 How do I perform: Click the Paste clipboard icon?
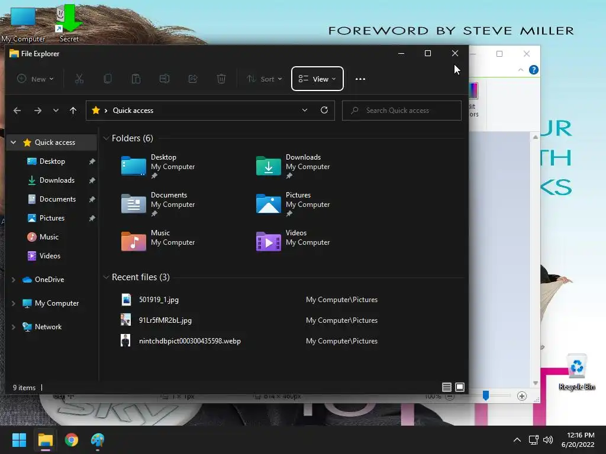click(x=136, y=79)
